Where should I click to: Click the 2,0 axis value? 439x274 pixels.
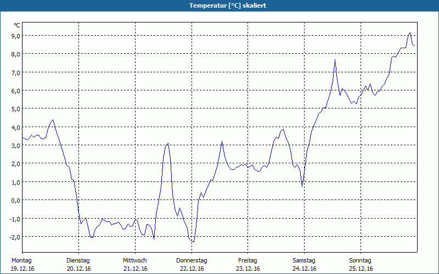pyautogui.click(x=15, y=164)
